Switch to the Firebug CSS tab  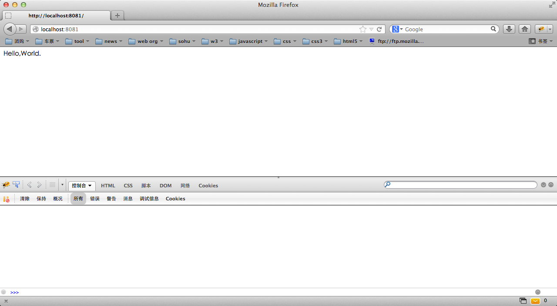tap(128, 186)
